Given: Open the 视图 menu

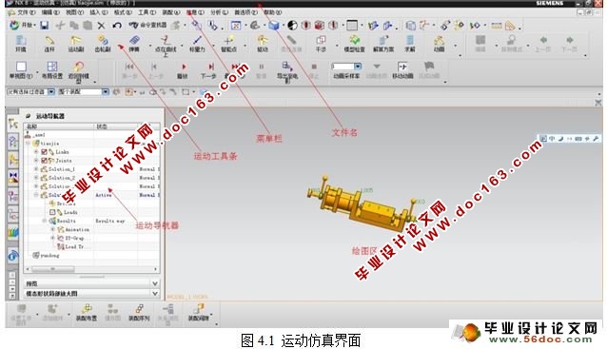Looking at the screenshot, I should 74,12.
